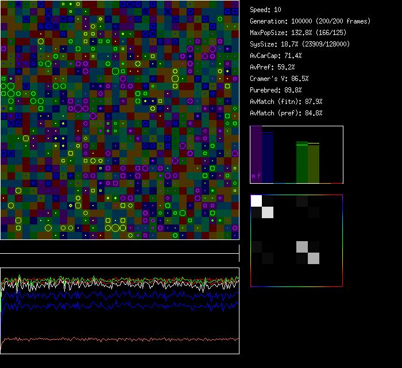Click the bright green histogram bar
The height and width of the screenshot is (368, 402).
[x=302, y=162]
